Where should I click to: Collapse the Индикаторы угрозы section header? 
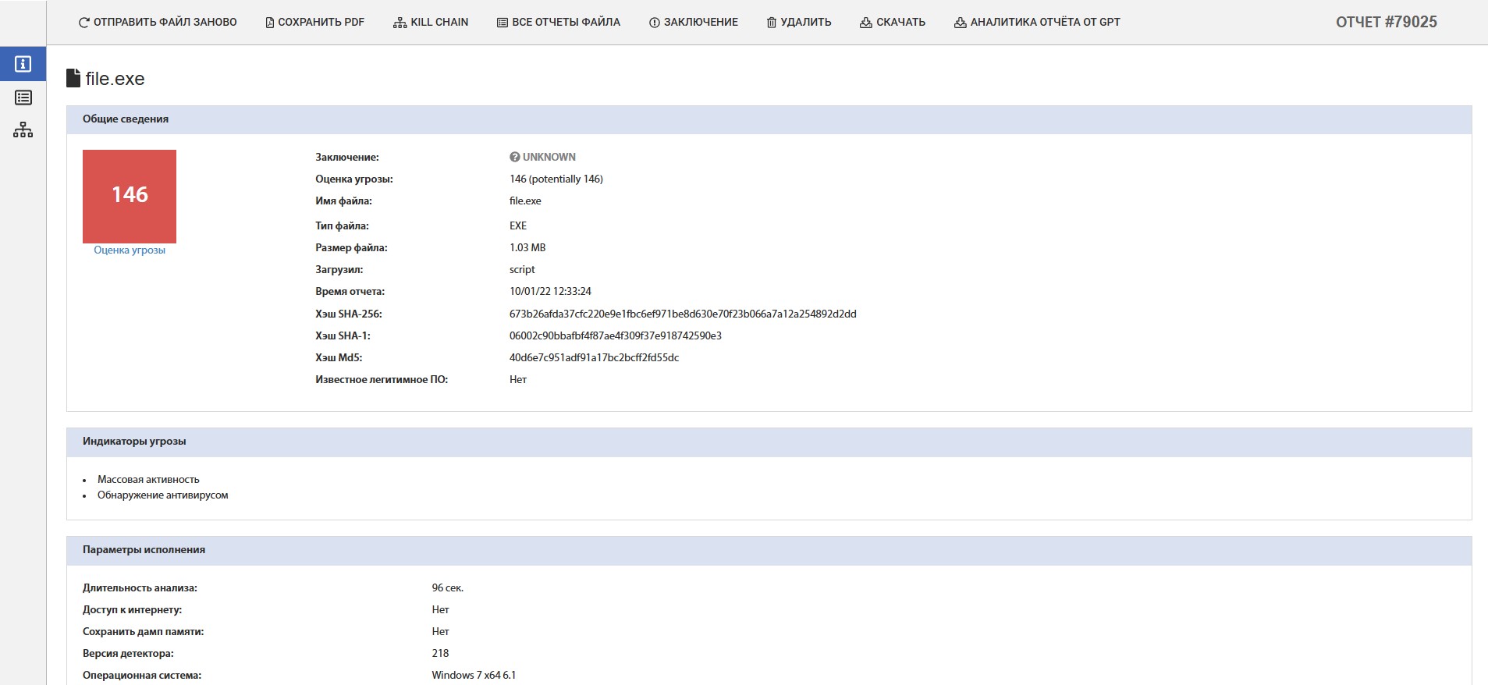pos(134,442)
